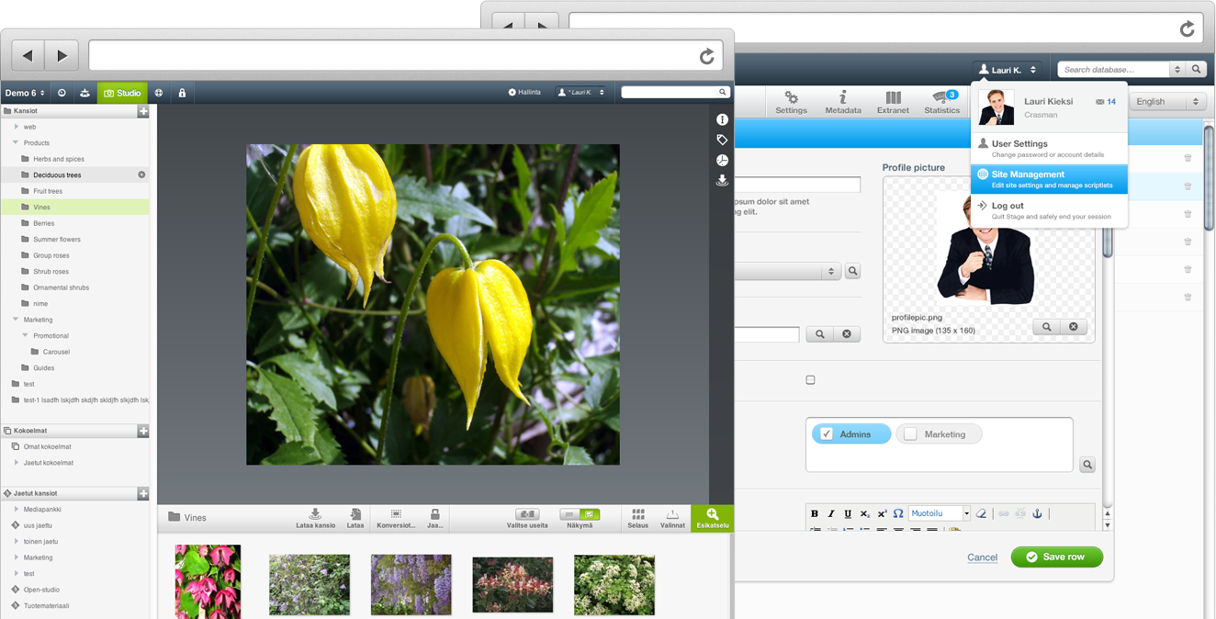Open Metadata info icon in Stage toolbar

(x=843, y=102)
